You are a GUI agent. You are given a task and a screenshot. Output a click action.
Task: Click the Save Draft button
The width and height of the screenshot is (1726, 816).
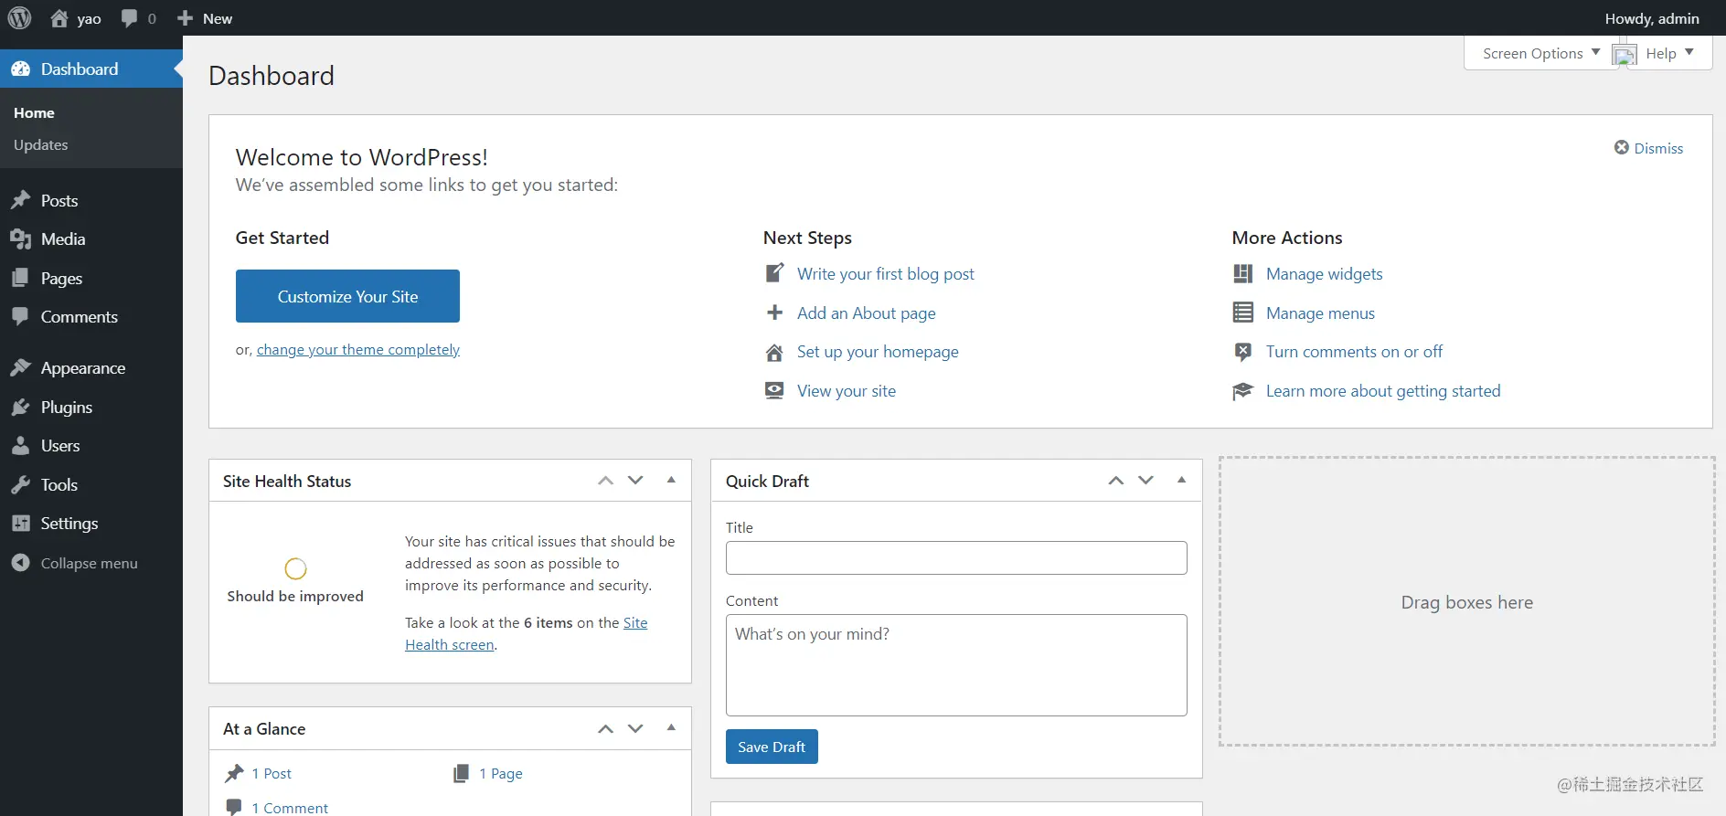[772, 747]
